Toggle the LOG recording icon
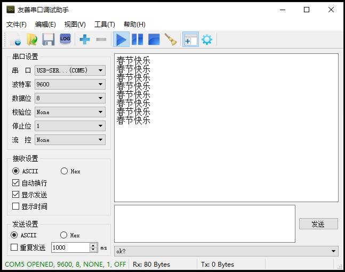345x272 pixels. tap(65, 39)
